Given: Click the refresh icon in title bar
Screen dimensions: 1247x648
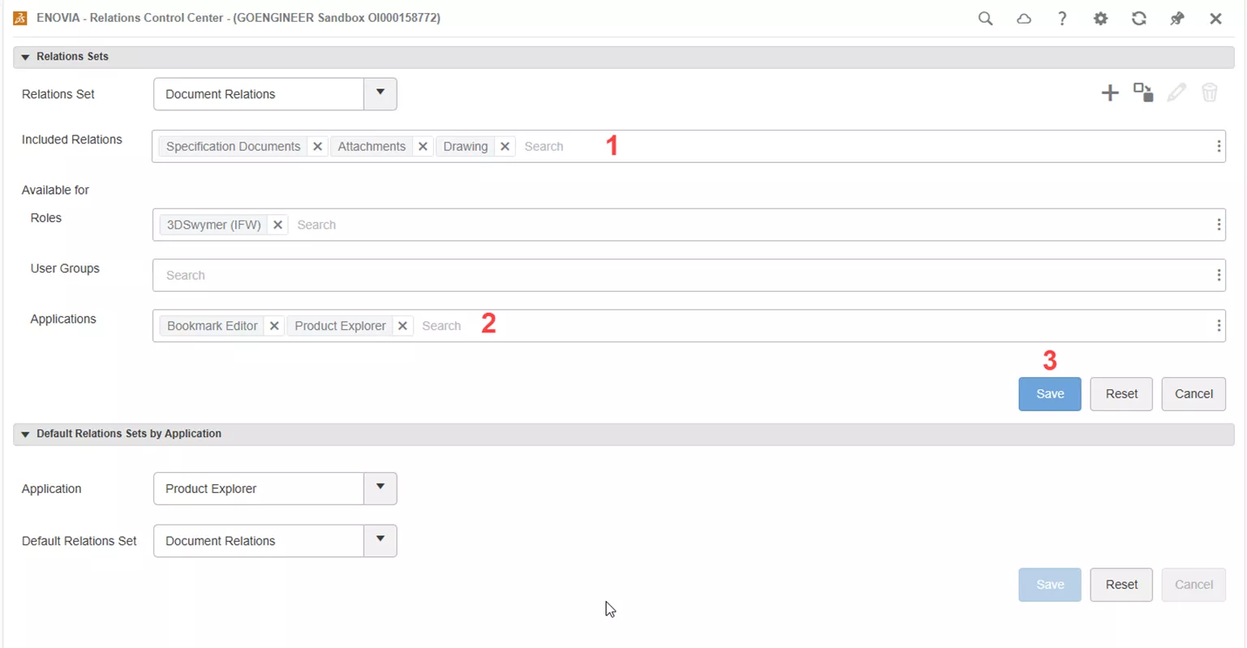Looking at the screenshot, I should tap(1139, 18).
